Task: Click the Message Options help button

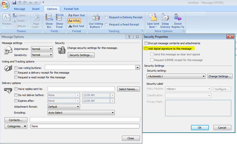Action: 129,37
